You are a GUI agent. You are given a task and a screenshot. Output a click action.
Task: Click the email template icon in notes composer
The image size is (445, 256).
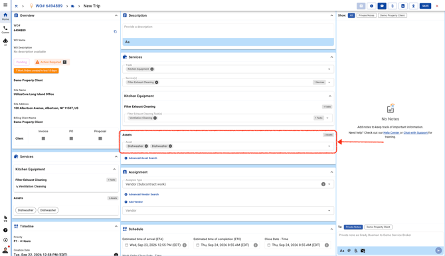point(363,251)
